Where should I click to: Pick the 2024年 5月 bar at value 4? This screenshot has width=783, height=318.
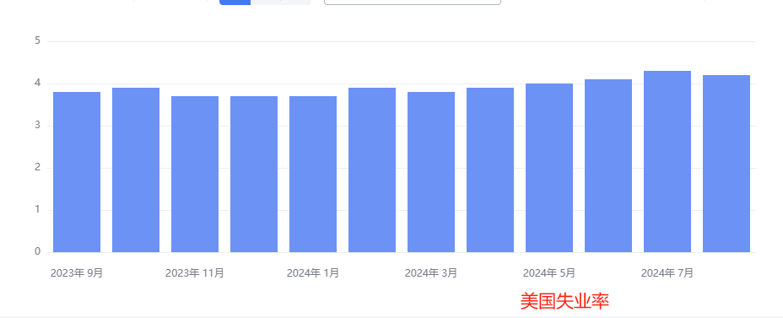click(549, 168)
